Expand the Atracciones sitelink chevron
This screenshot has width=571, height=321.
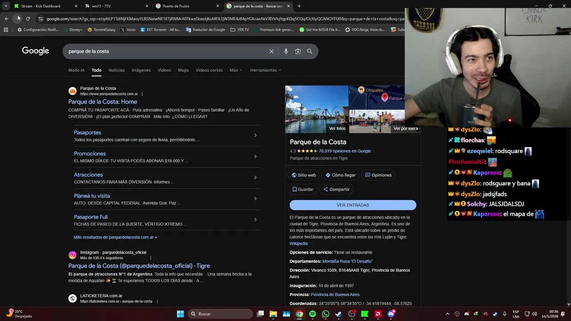pos(255,177)
